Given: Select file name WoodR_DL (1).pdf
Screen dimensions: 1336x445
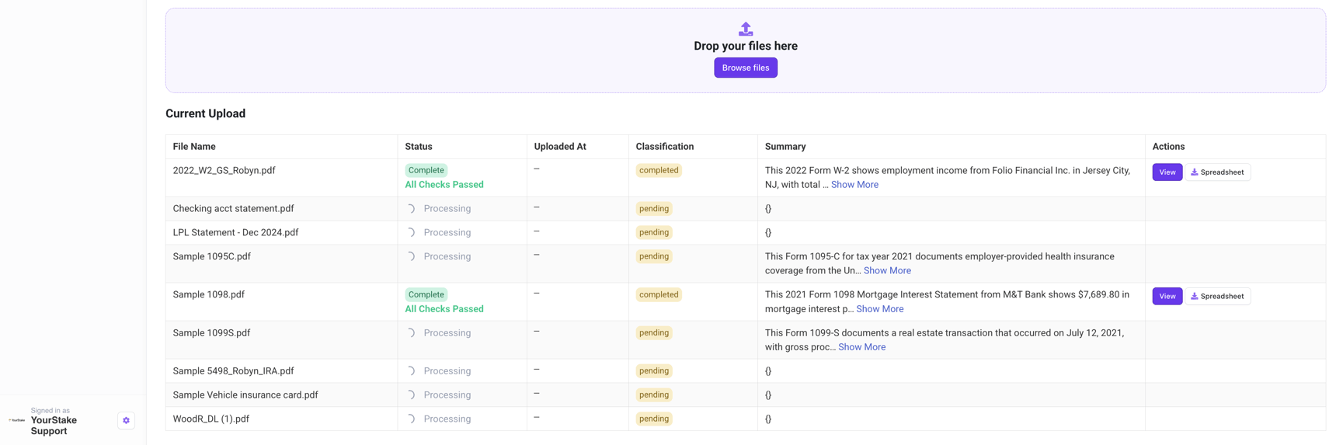Looking at the screenshot, I should (210, 419).
